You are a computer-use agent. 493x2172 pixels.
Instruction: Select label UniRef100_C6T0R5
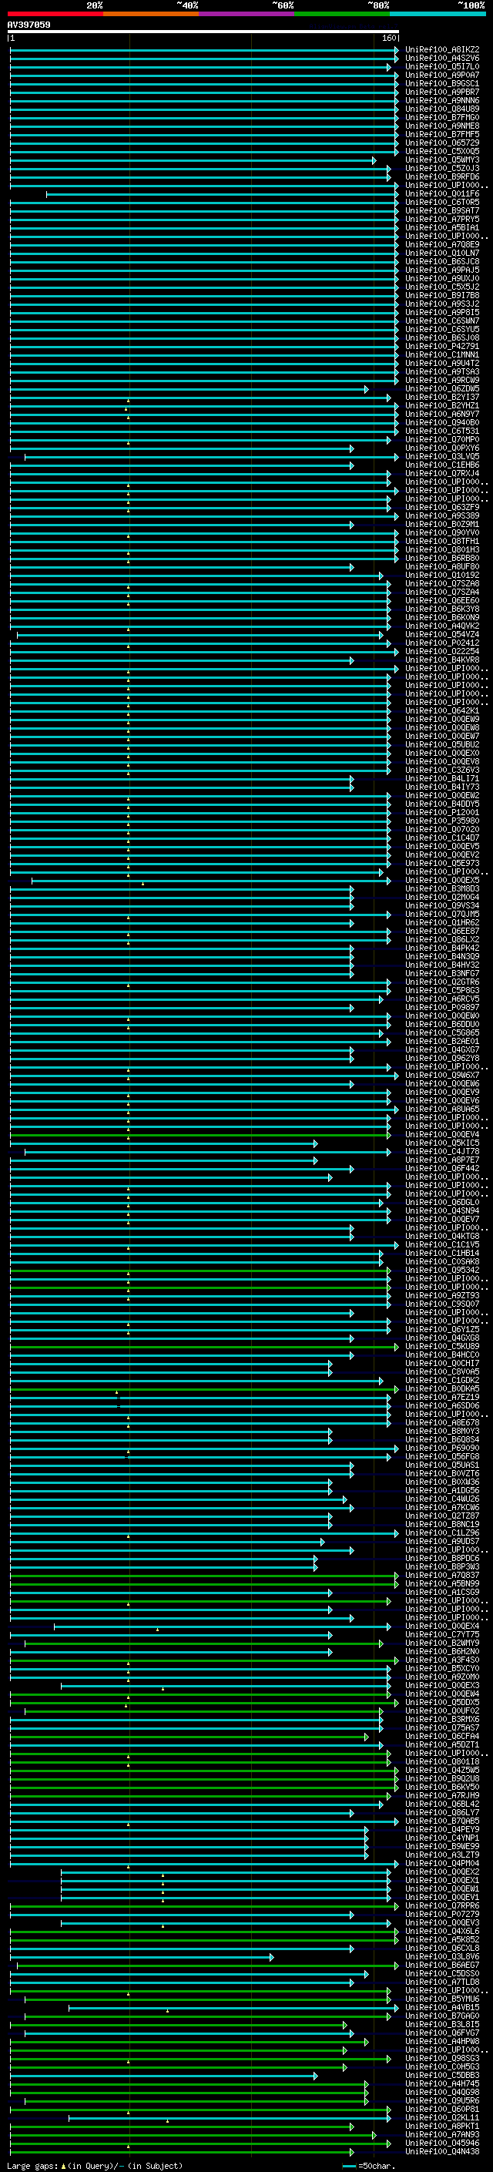442,203
